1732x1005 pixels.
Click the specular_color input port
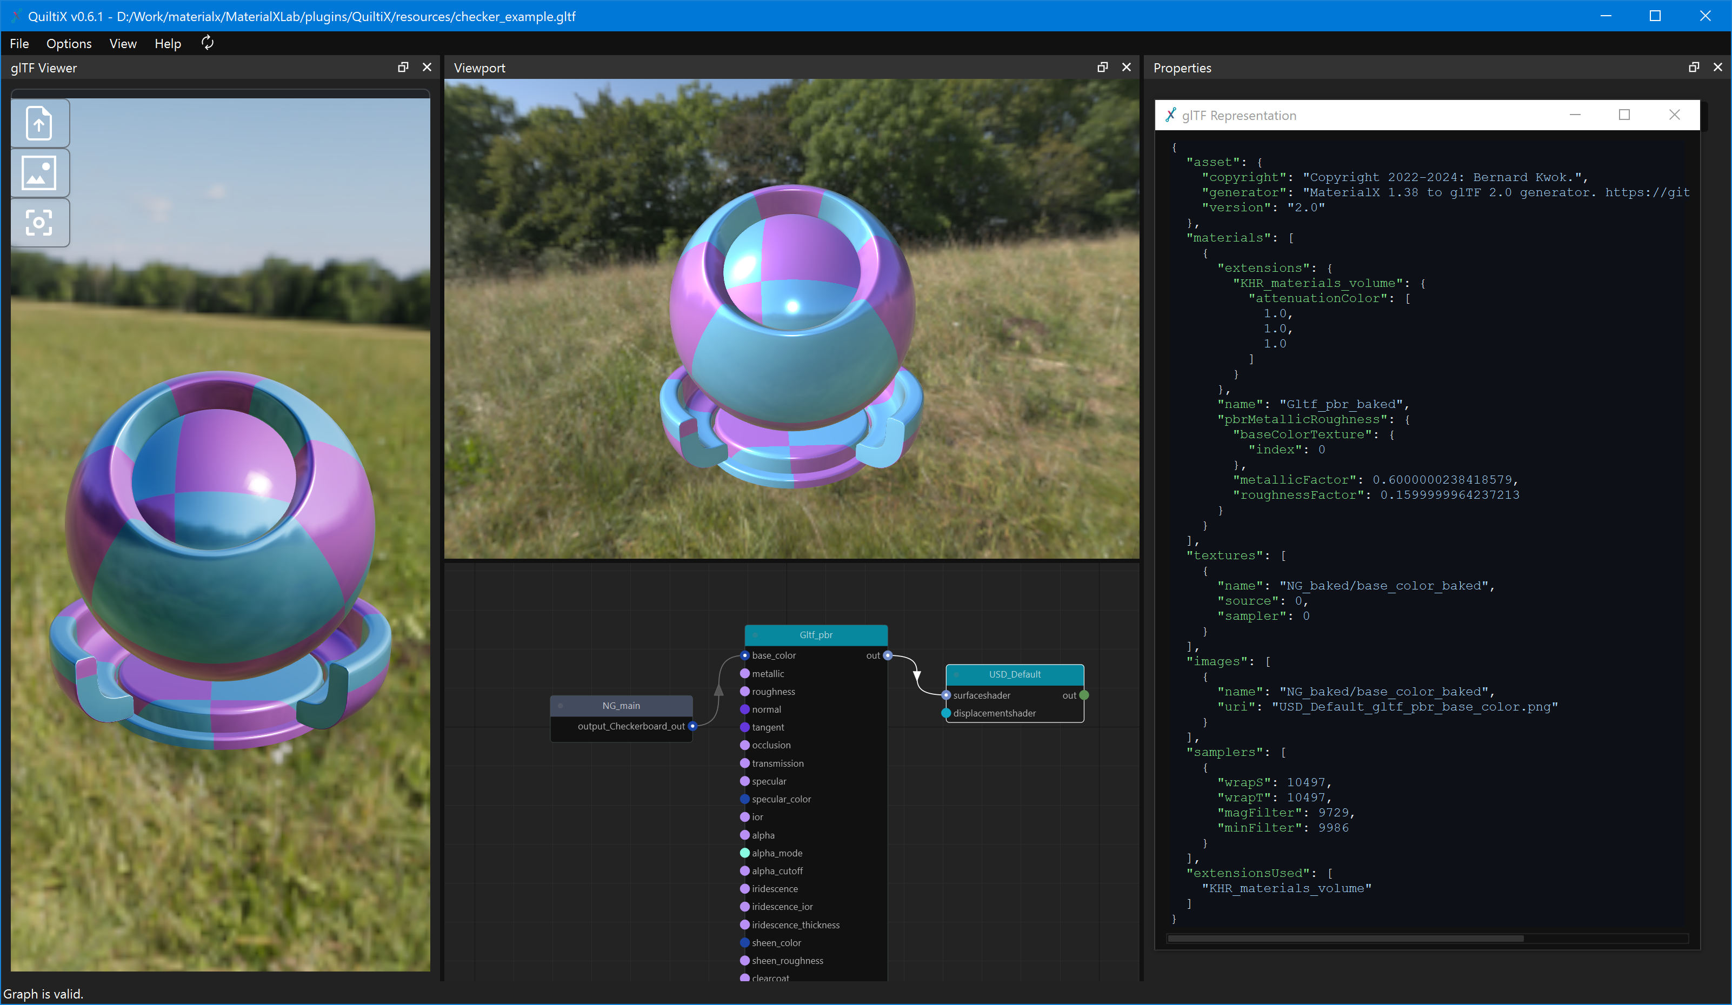pos(744,800)
